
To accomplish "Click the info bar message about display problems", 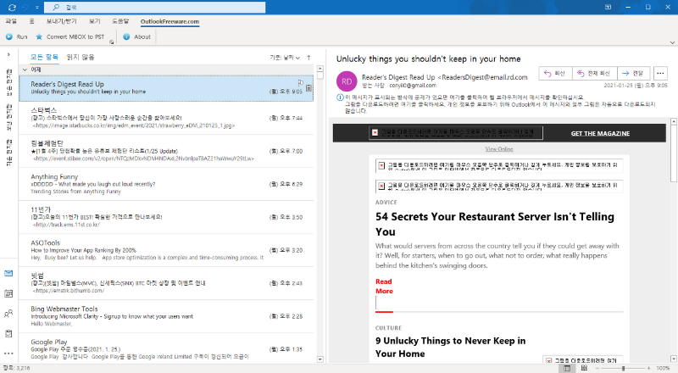I will 497,104.
